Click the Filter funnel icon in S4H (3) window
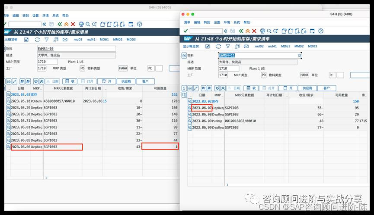The height and width of the screenshot is (215, 374). [47, 40]
